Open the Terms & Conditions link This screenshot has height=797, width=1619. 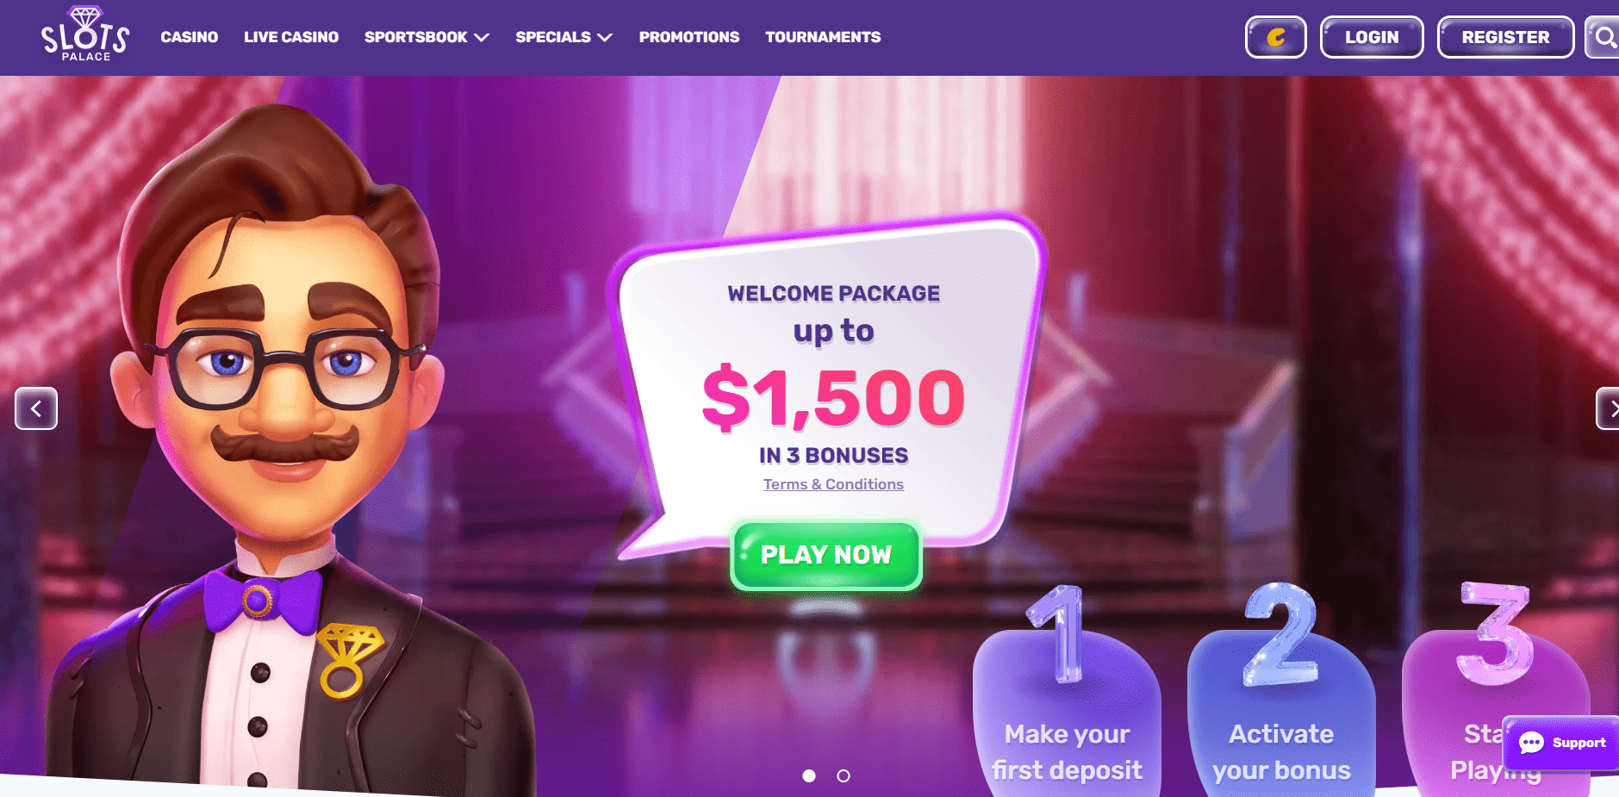[x=833, y=484]
